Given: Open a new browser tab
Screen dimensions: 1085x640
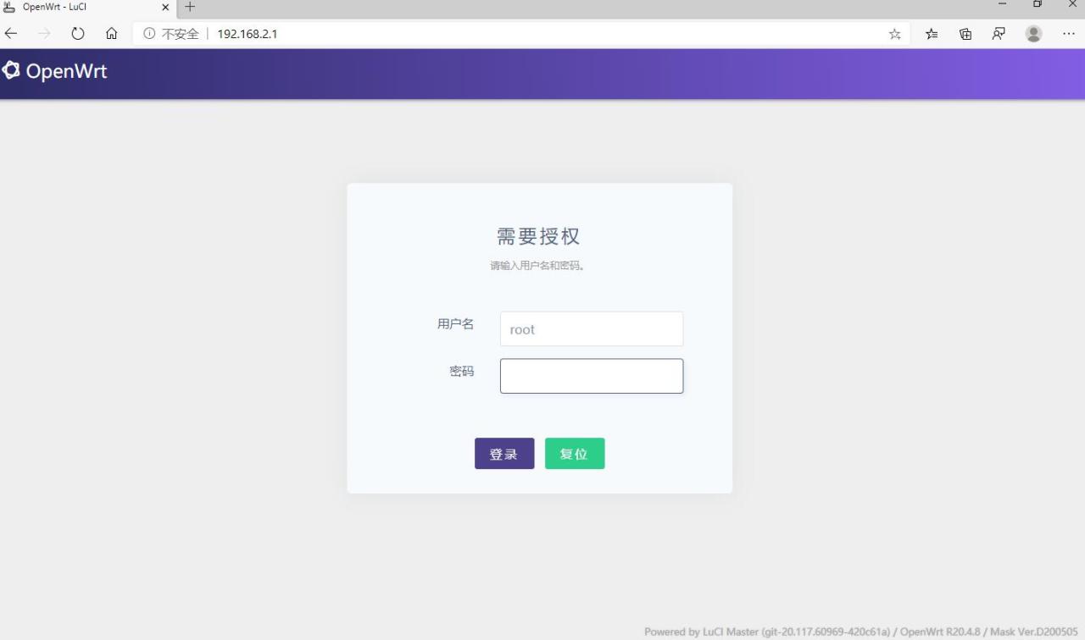Looking at the screenshot, I should pyautogui.click(x=190, y=7).
